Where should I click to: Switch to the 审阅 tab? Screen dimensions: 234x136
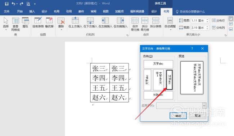coord(94,11)
